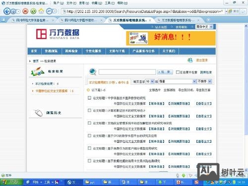Open the 不排序 sort order dropdown
248x186 pixels.
click(204, 81)
